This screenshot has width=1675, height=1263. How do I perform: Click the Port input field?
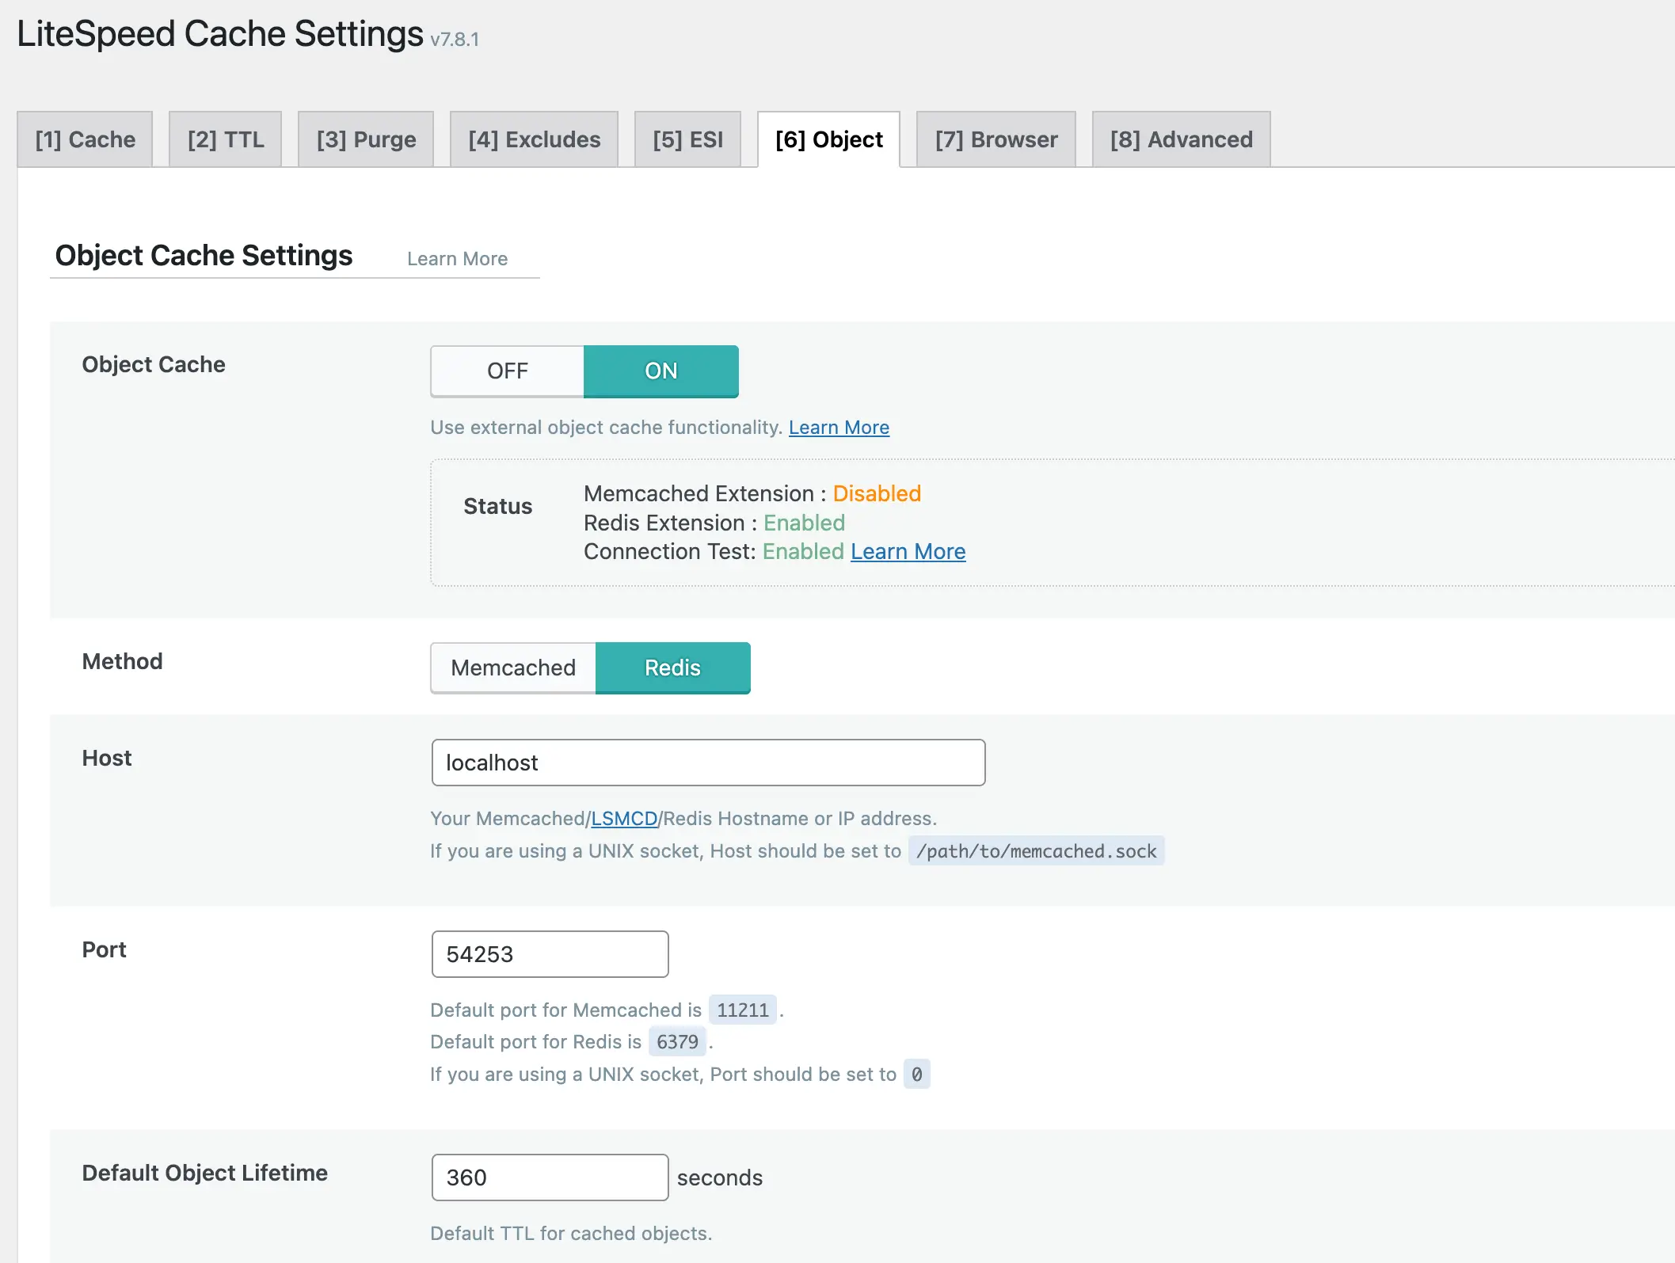point(550,954)
